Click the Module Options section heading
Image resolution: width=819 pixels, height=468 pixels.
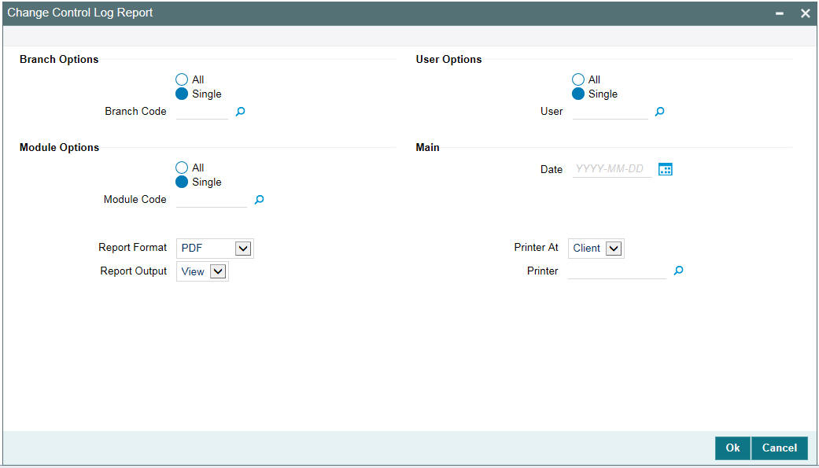coord(60,147)
